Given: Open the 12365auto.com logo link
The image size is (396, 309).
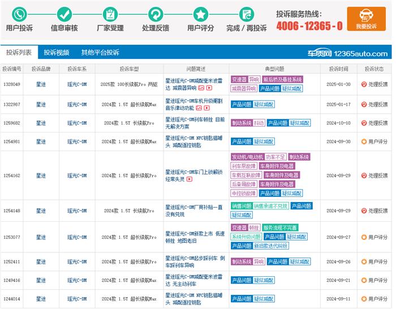Looking at the screenshot, I should click(347, 53).
